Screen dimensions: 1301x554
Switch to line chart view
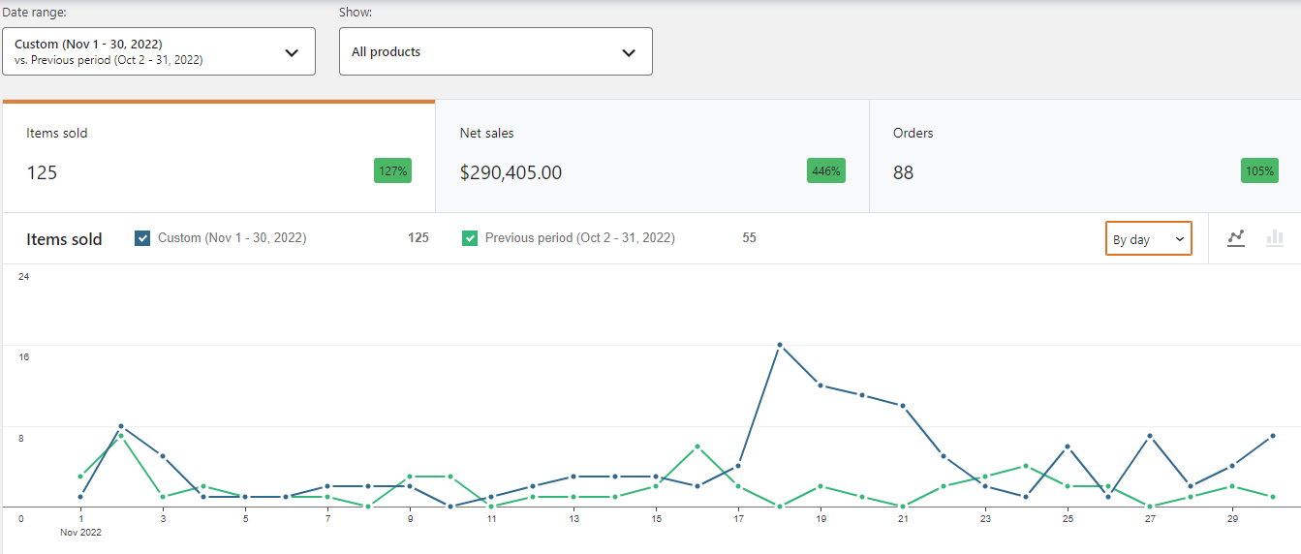click(1236, 238)
